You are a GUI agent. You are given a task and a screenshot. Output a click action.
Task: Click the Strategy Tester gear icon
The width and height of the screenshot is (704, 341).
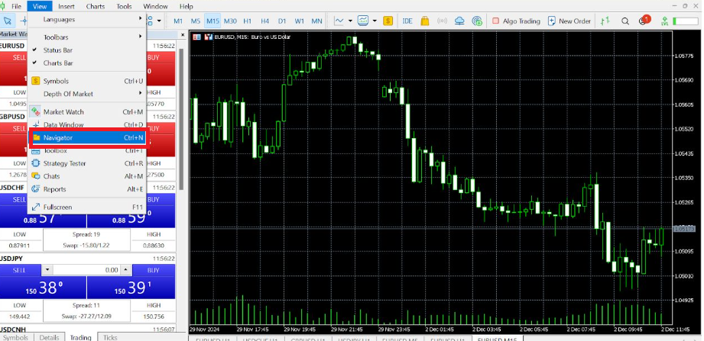[36, 163]
